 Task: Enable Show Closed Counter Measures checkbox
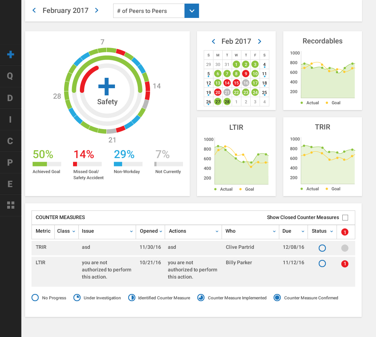click(x=345, y=218)
